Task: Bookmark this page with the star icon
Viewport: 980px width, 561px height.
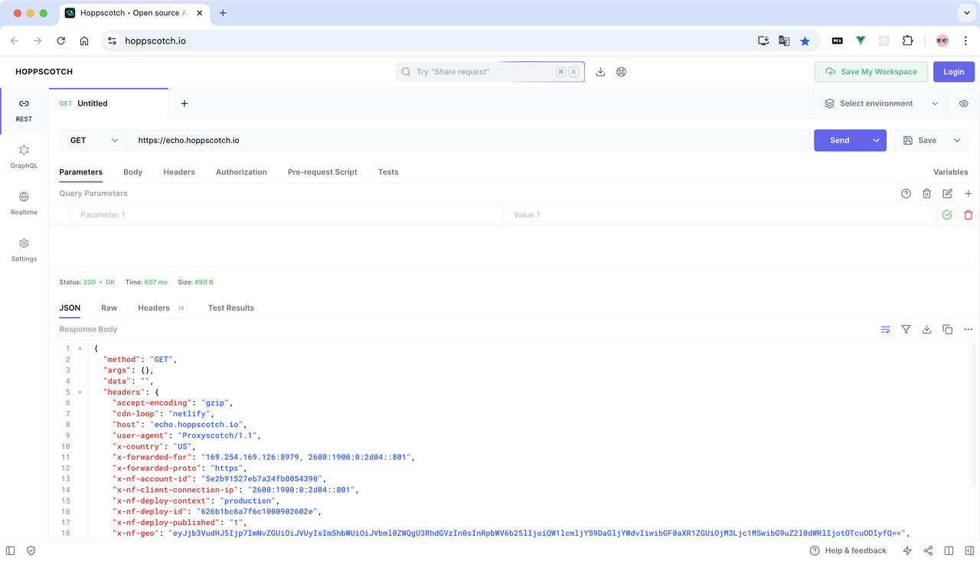Action: pyautogui.click(x=805, y=41)
